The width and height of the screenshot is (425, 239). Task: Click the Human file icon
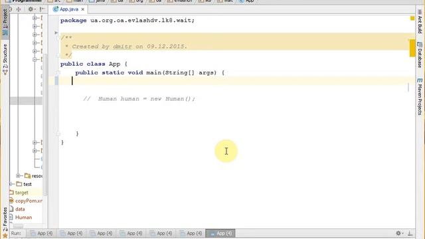11,217
